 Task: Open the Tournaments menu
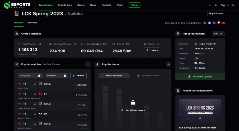[x=46, y=5]
